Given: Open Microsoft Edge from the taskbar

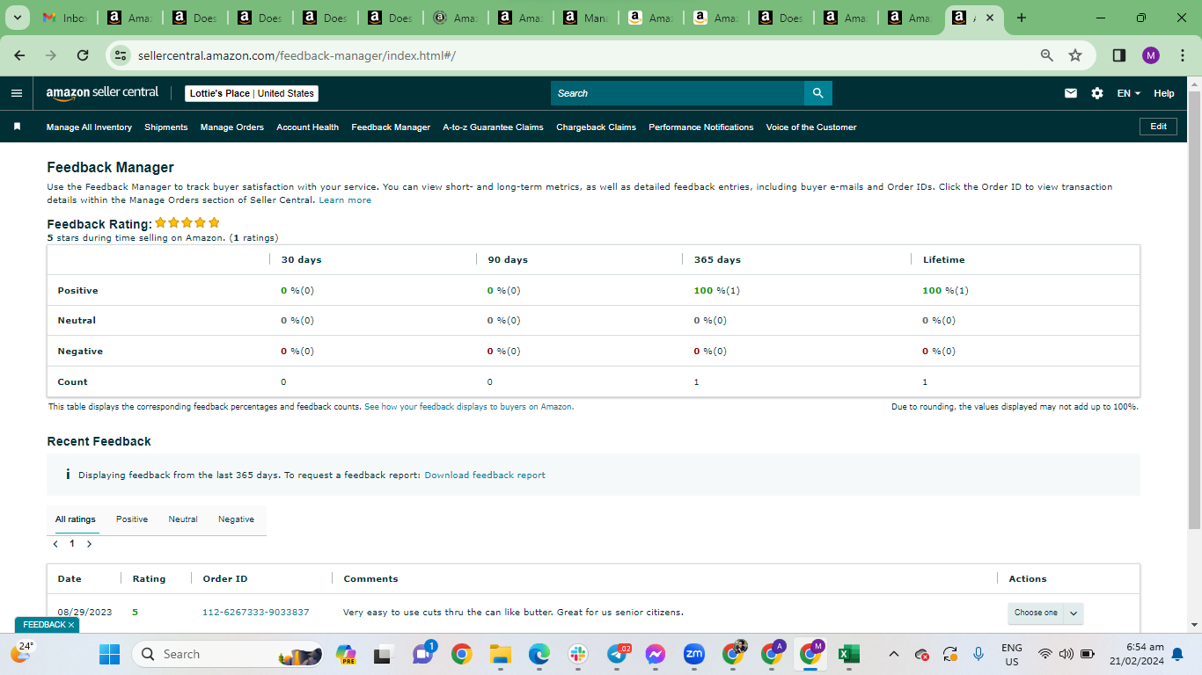Looking at the screenshot, I should click(539, 654).
